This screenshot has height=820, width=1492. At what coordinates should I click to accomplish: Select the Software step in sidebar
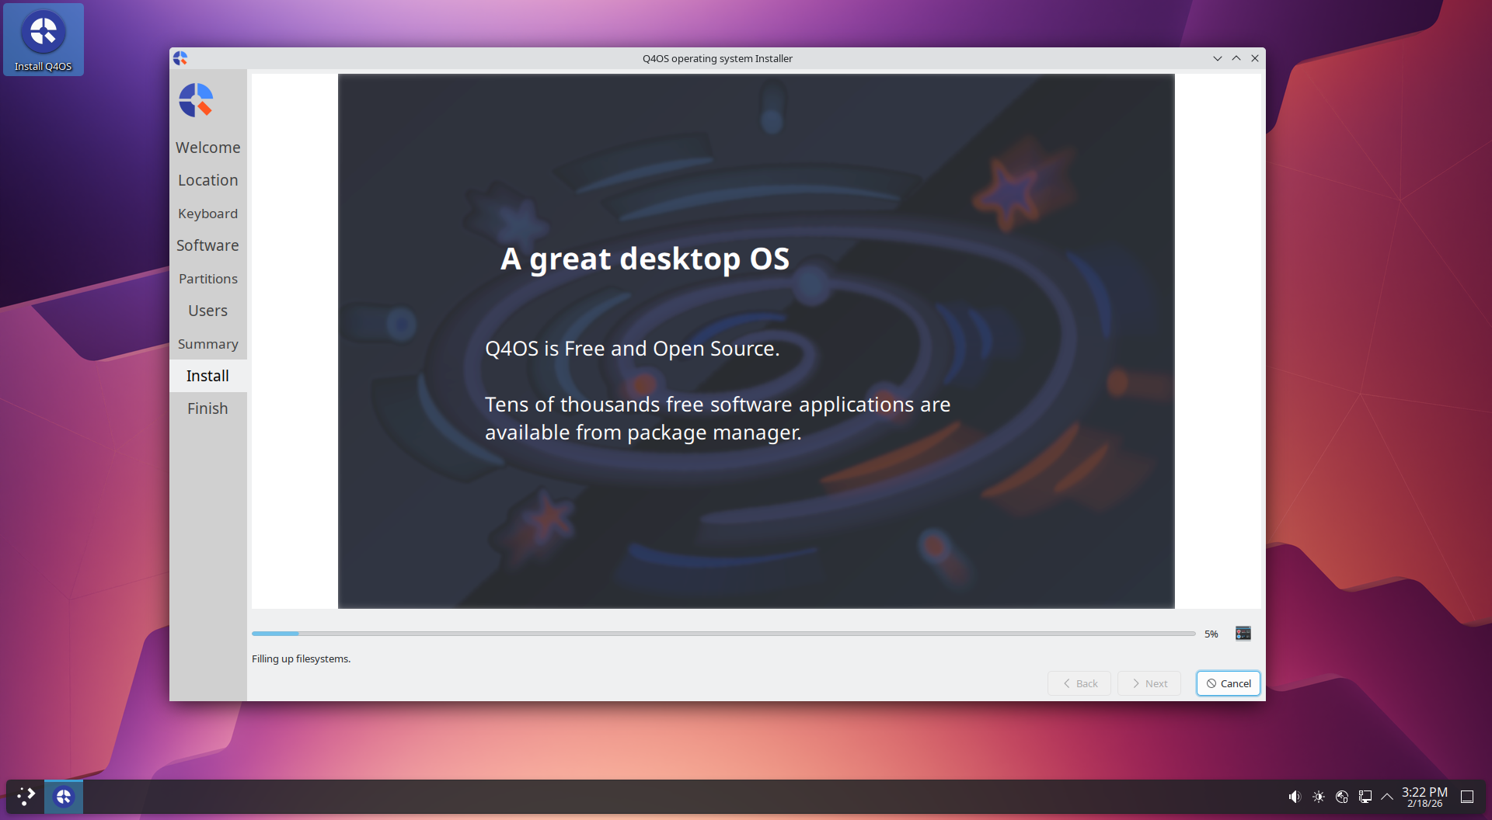coord(208,245)
